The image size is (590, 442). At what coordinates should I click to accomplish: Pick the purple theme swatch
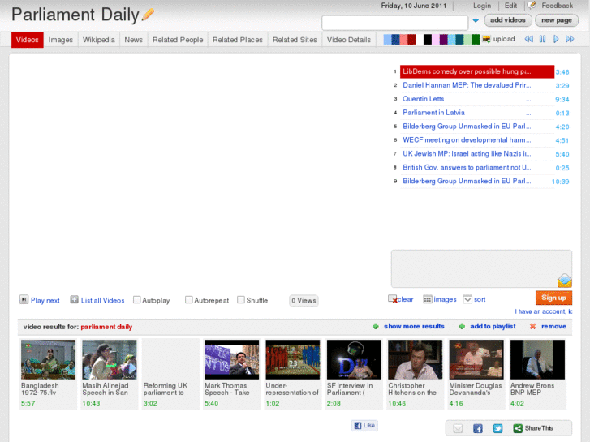tap(444, 39)
